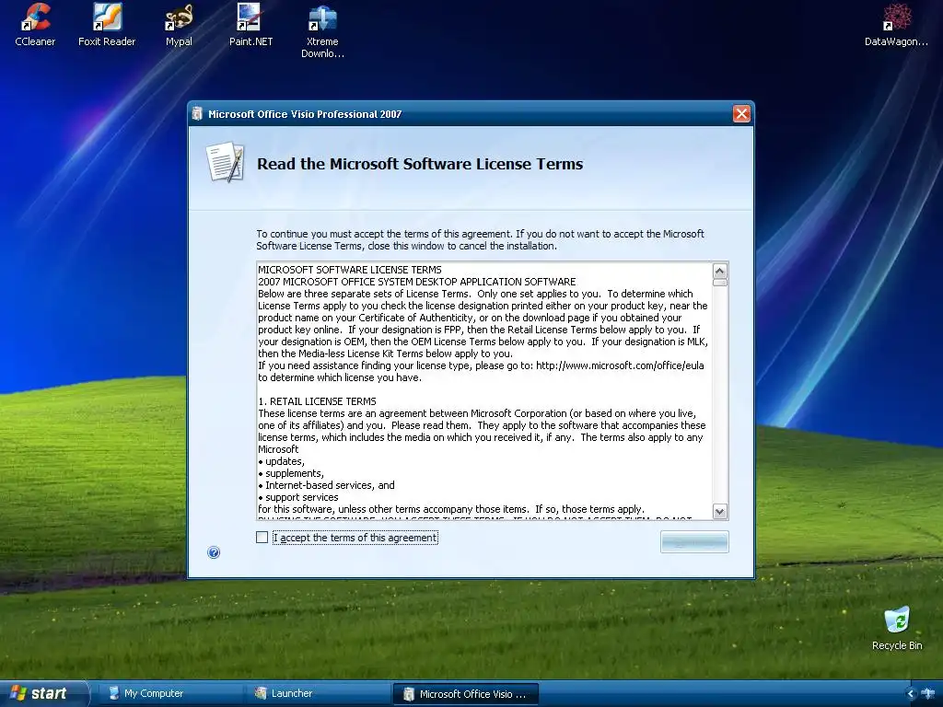943x707 pixels.
Task: Click 'updates,' bullet line
Action: click(x=282, y=461)
